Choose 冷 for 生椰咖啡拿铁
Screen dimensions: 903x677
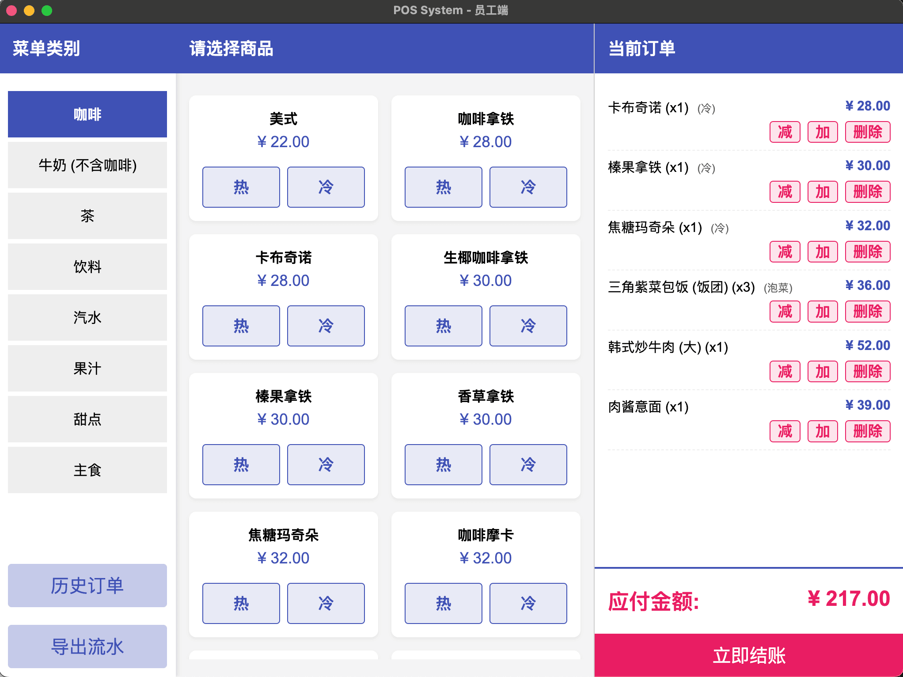click(x=528, y=326)
